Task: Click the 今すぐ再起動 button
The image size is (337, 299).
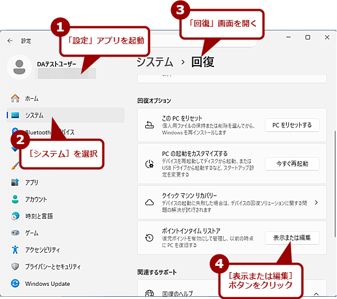Action: point(292,164)
